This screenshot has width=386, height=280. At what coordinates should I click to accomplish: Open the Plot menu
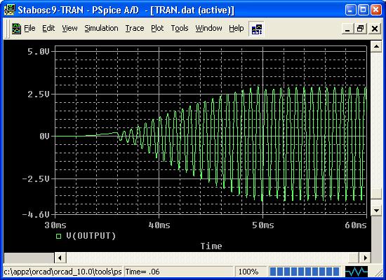tap(157, 29)
